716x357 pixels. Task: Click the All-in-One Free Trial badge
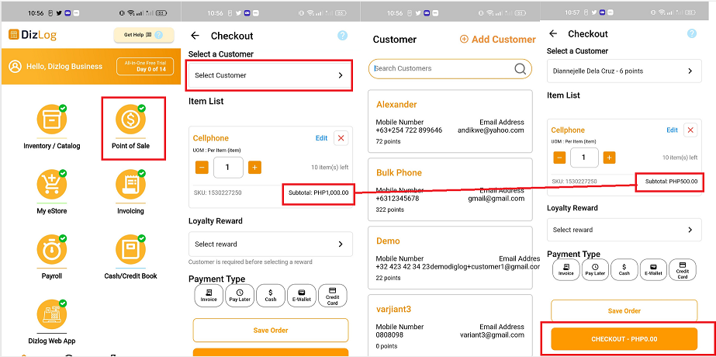click(145, 66)
